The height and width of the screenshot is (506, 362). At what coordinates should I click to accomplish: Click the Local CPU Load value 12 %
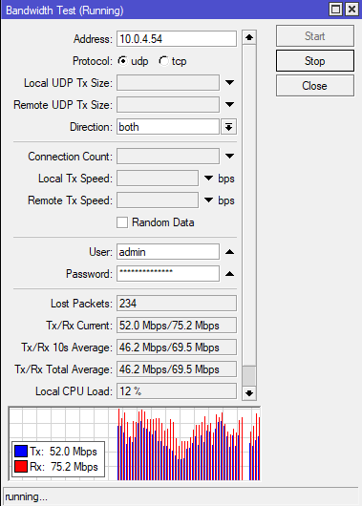pyautogui.click(x=177, y=391)
